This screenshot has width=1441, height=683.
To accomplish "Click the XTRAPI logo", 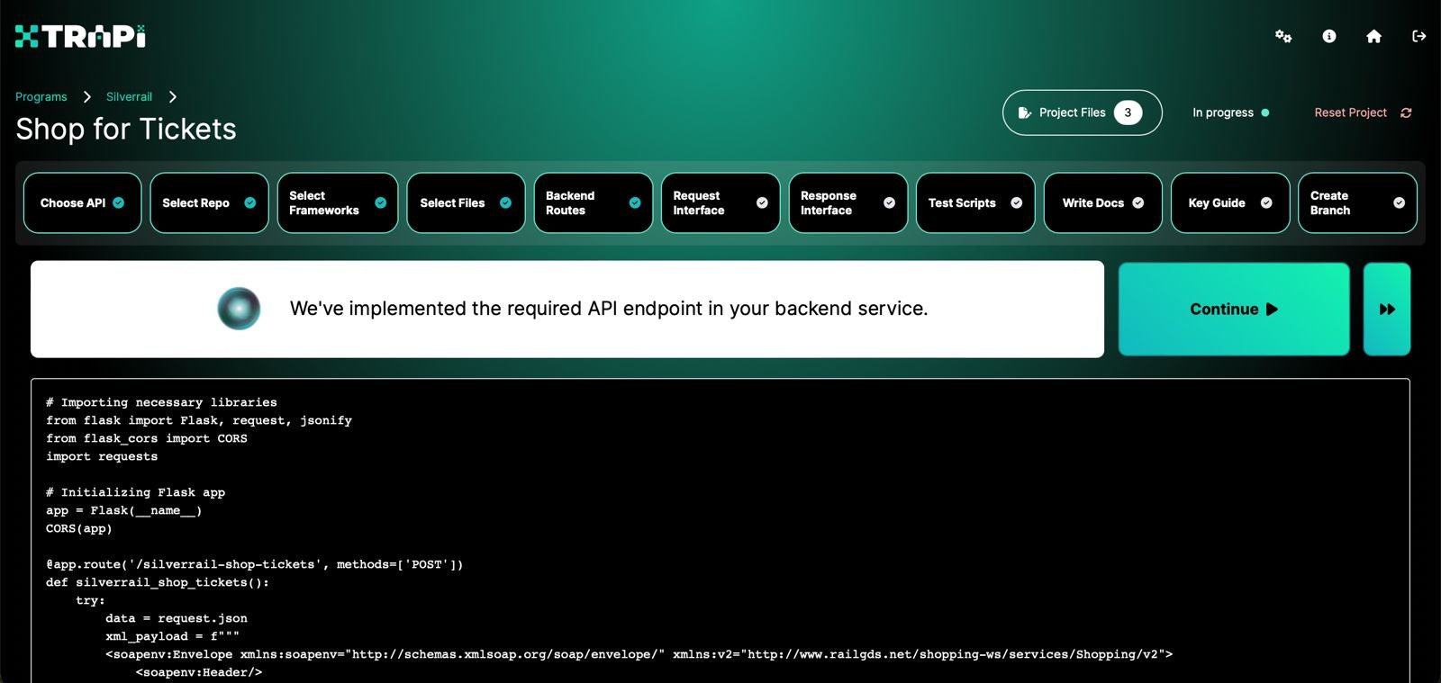I will pos(80,36).
